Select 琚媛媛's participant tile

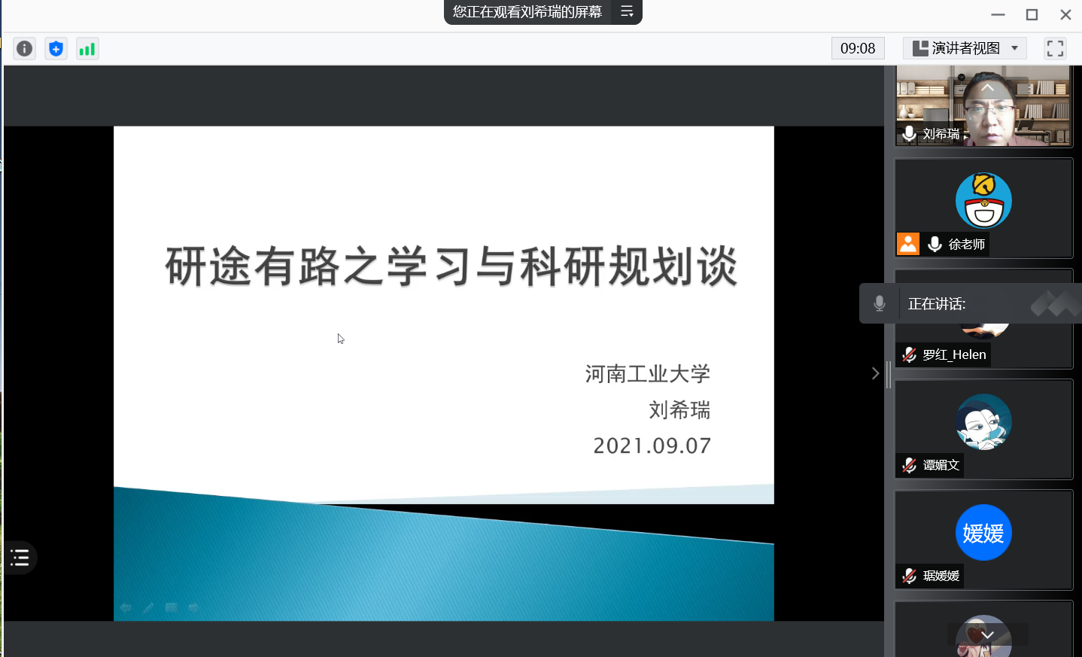983,540
